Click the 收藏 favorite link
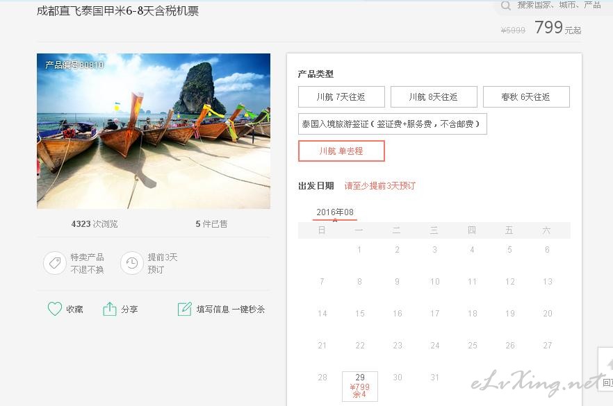The image size is (613, 406). point(74,310)
